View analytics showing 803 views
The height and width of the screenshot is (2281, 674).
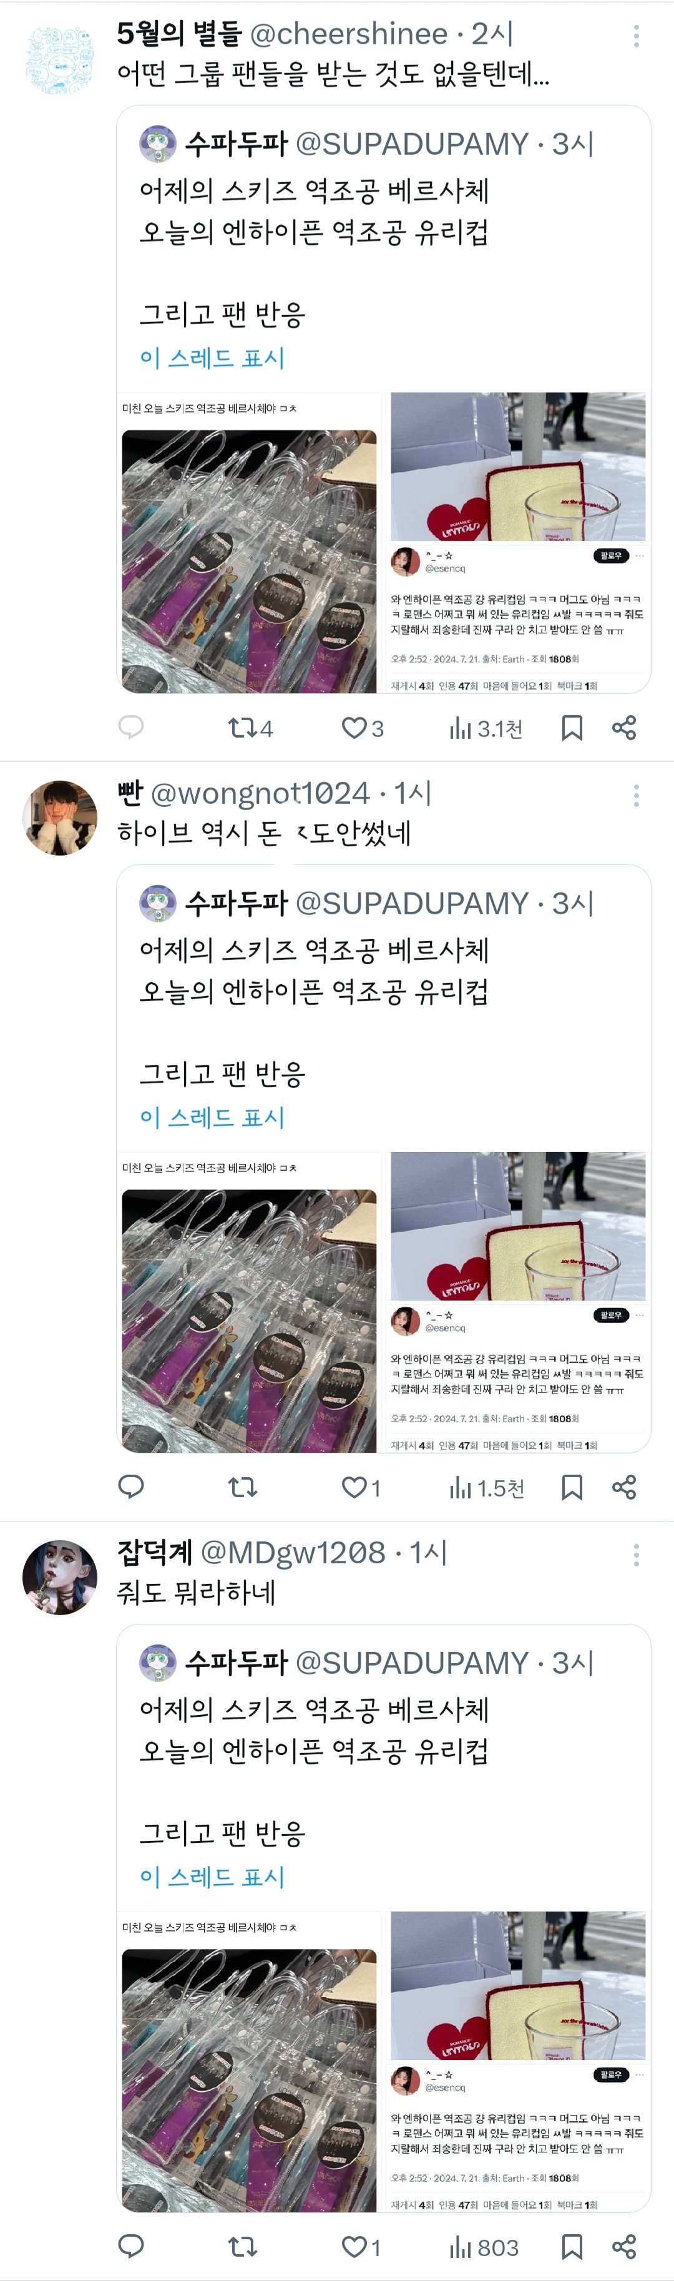[484, 2247]
